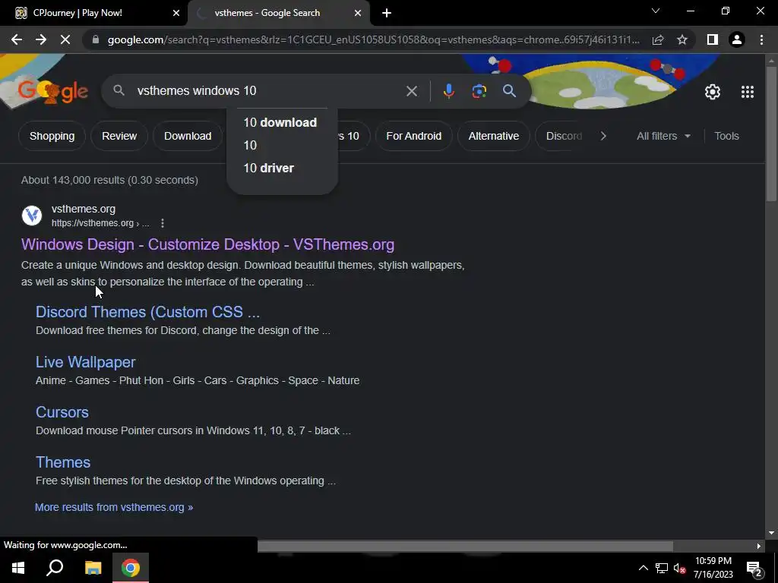Image resolution: width=778 pixels, height=583 pixels.
Task: Edit the search query field
Action: coord(268,91)
